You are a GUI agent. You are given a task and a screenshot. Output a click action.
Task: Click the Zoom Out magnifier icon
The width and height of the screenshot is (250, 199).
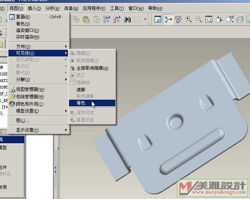199,19
